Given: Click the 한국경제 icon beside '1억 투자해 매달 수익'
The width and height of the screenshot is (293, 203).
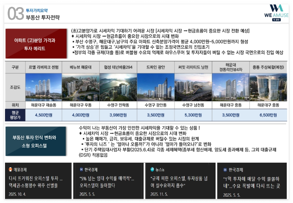Looking at the screenshot, I should (225, 170).
